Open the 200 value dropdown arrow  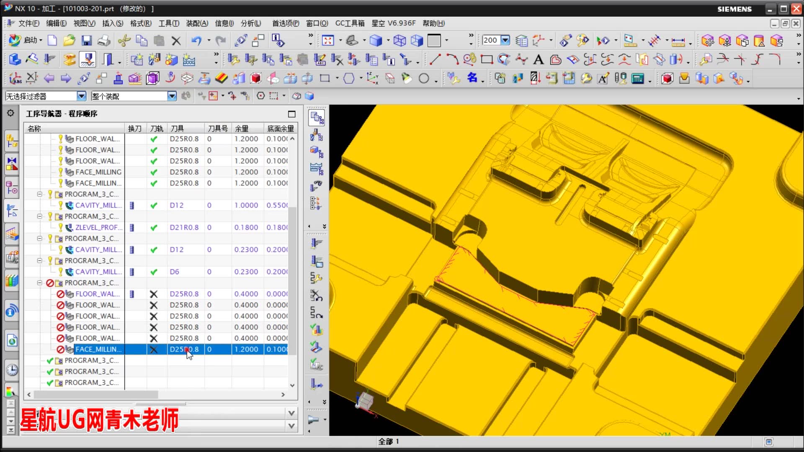[505, 40]
